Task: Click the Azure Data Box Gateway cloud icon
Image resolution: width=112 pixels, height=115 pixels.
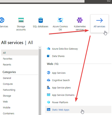Action: point(48,49)
